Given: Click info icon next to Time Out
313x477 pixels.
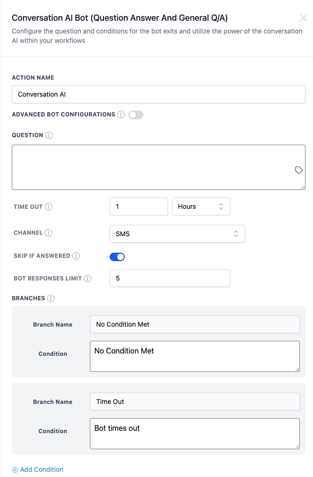Looking at the screenshot, I should (48, 207).
